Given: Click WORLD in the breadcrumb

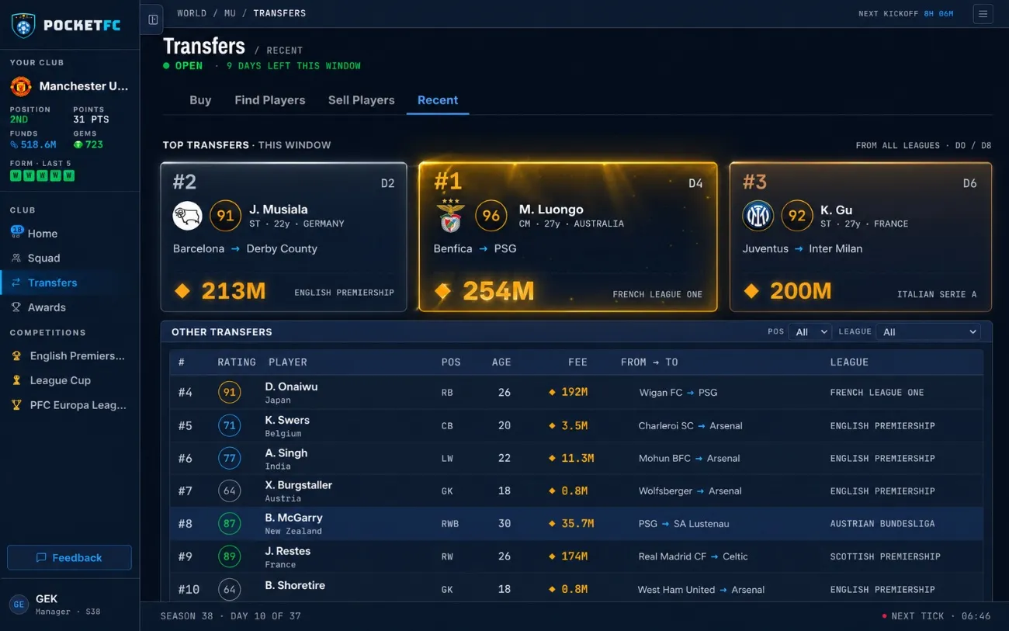Looking at the screenshot, I should 192,13.
